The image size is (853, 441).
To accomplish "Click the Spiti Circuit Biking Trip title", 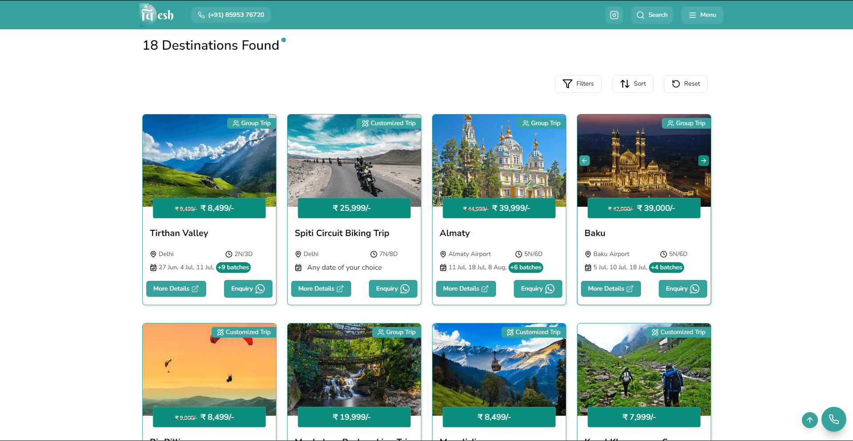I will 342,233.
